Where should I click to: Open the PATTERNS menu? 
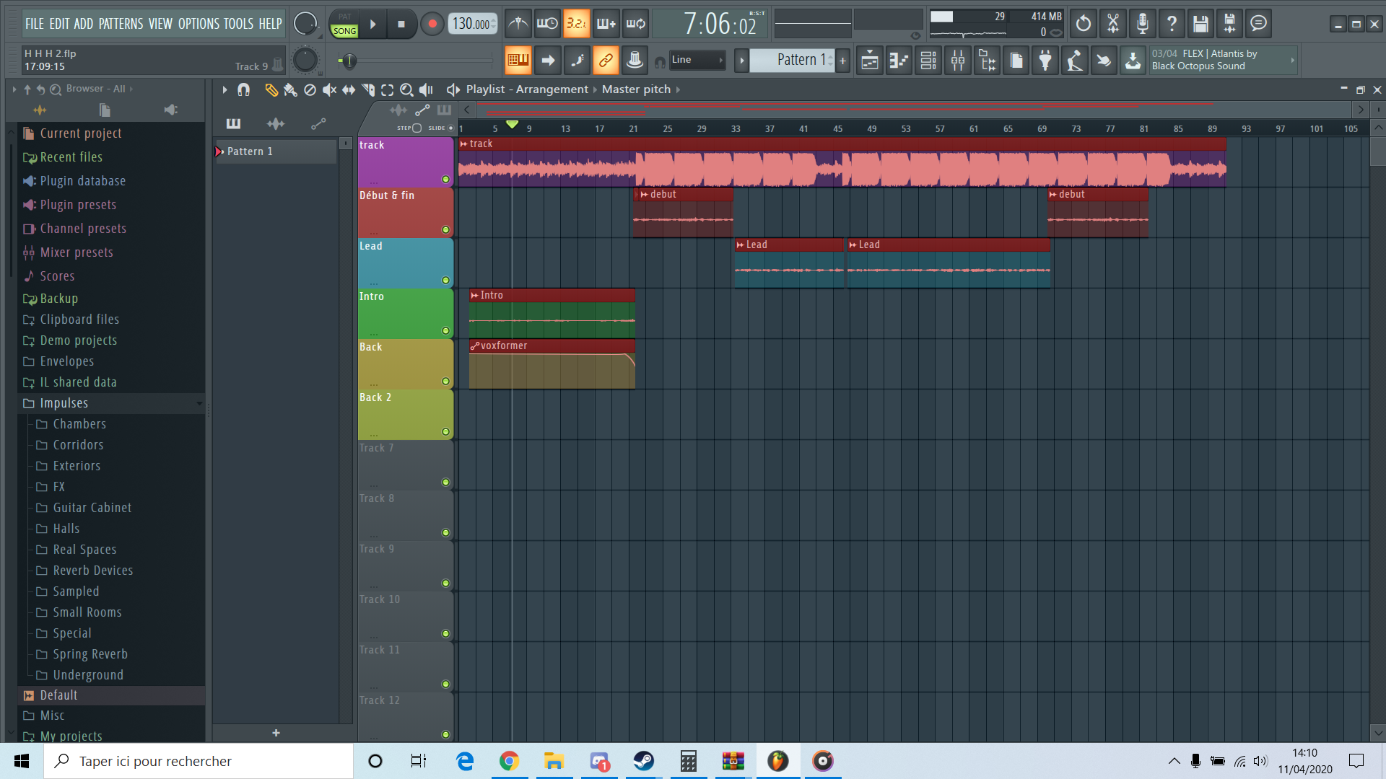(x=121, y=24)
